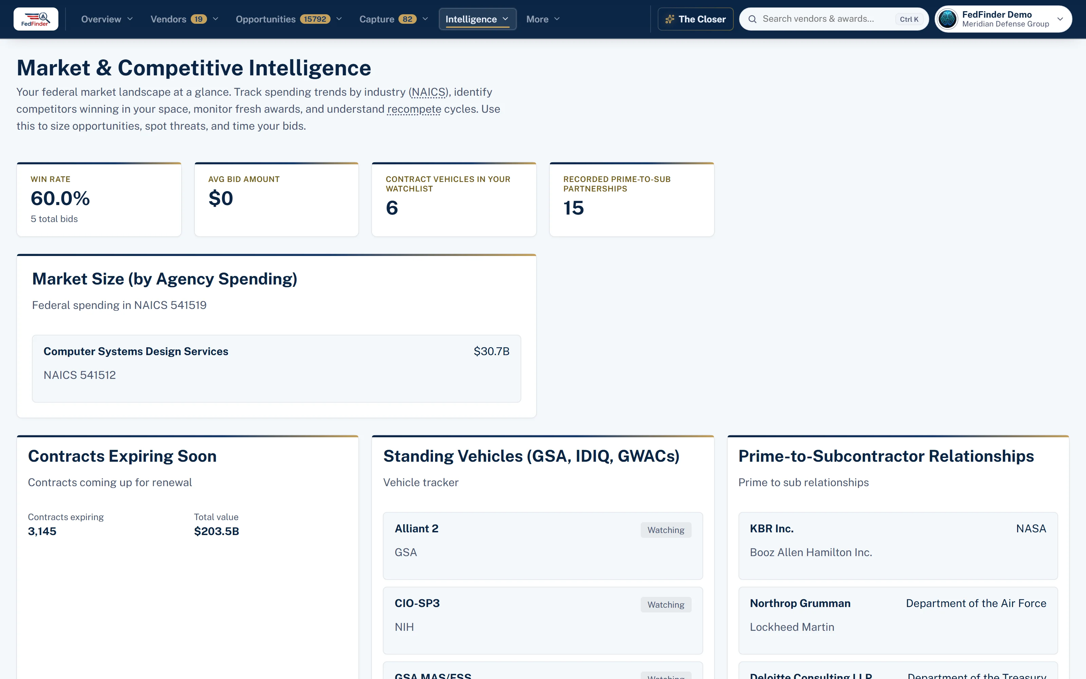Expand the Vendors menu chevron
The width and height of the screenshot is (1086, 679).
pyautogui.click(x=216, y=19)
